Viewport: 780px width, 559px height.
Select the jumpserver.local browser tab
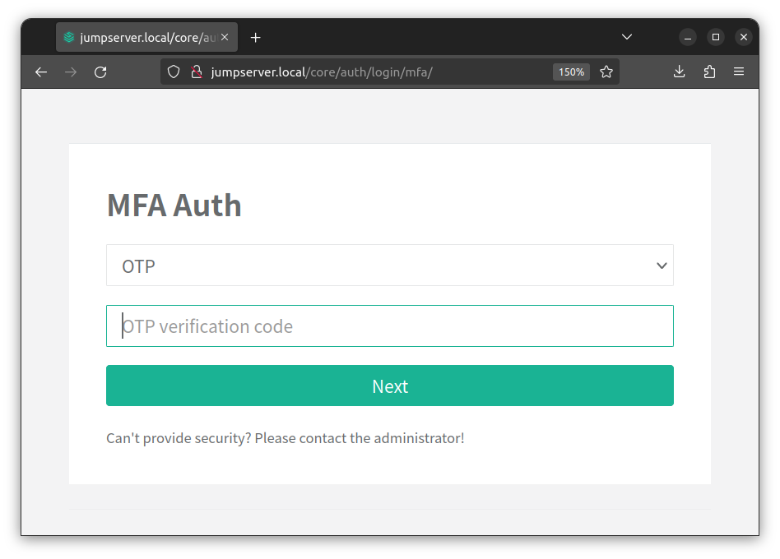pos(140,38)
